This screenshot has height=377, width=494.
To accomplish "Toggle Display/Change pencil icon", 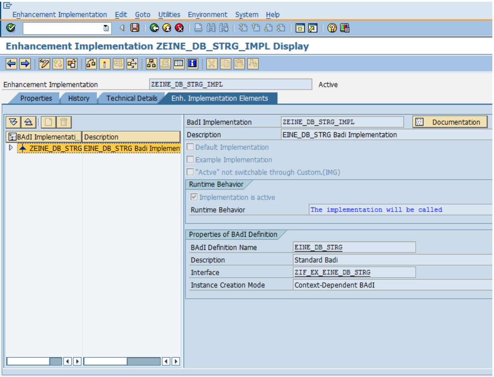I will coord(44,64).
